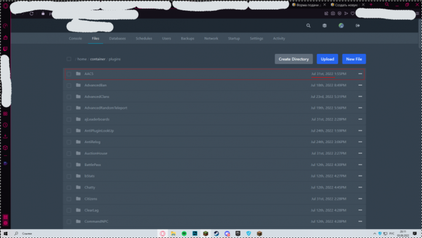Open the ad blocker shield icon
The width and height of the screenshot is (422, 238).
pos(339,13)
